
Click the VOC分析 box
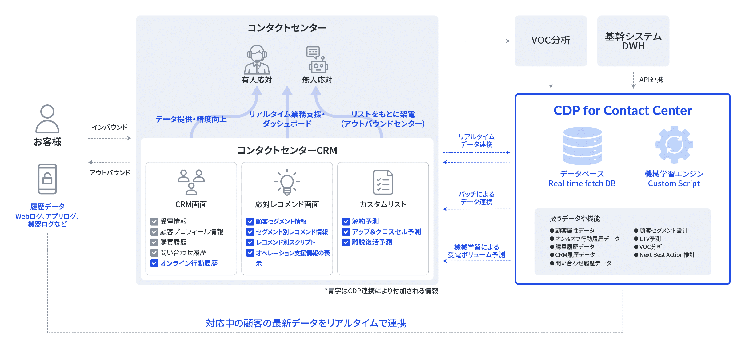point(551,41)
